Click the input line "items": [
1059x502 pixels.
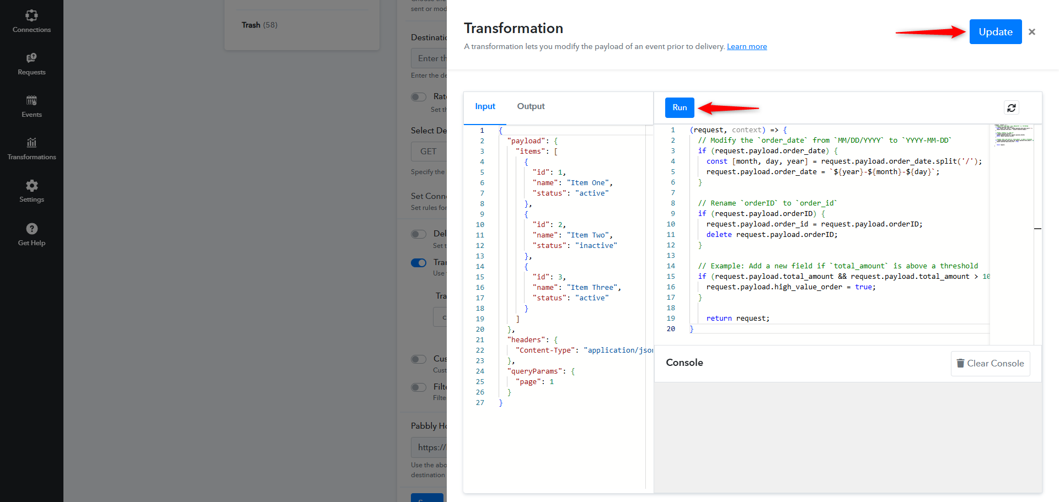536,152
